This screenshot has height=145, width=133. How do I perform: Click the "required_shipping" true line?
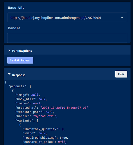tap(45, 138)
